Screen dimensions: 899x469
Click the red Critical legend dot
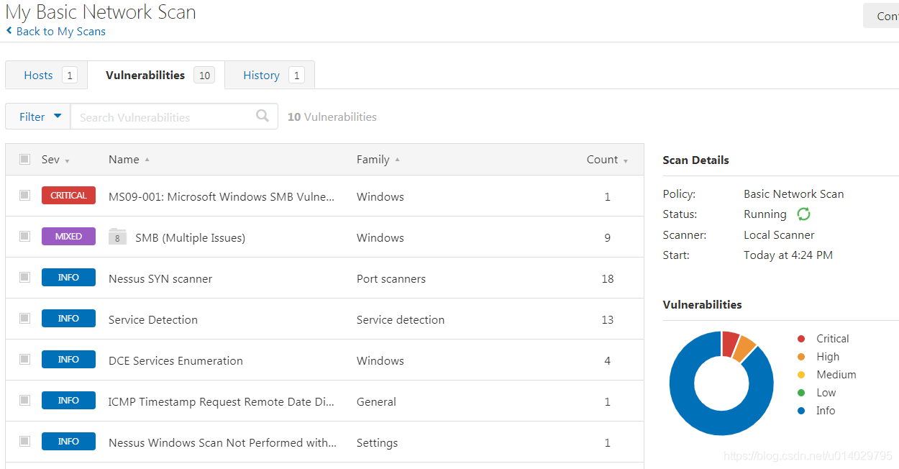pos(801,339)
